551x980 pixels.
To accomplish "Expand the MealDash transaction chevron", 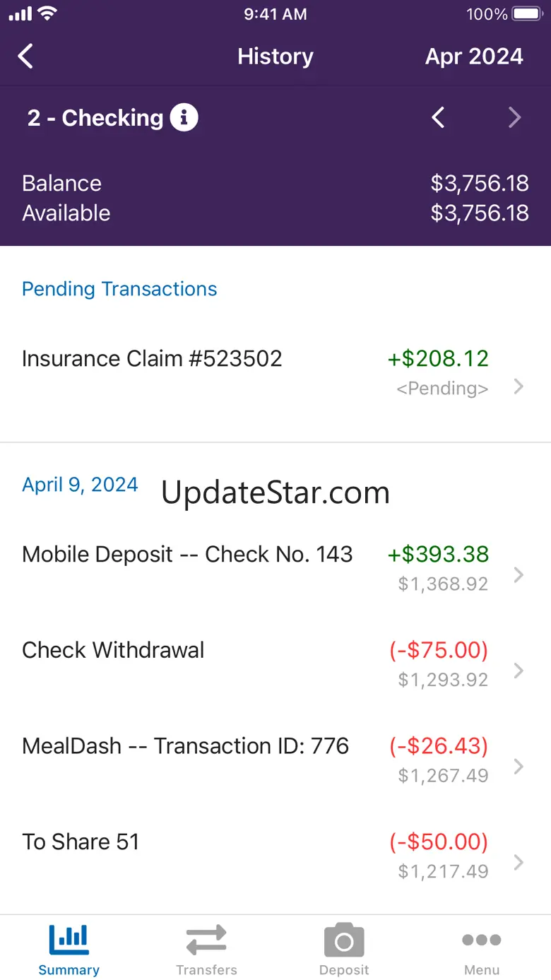I will (519, 767).
